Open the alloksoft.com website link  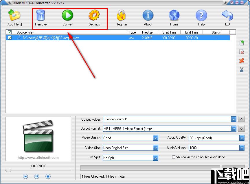[x=38, y=158]
